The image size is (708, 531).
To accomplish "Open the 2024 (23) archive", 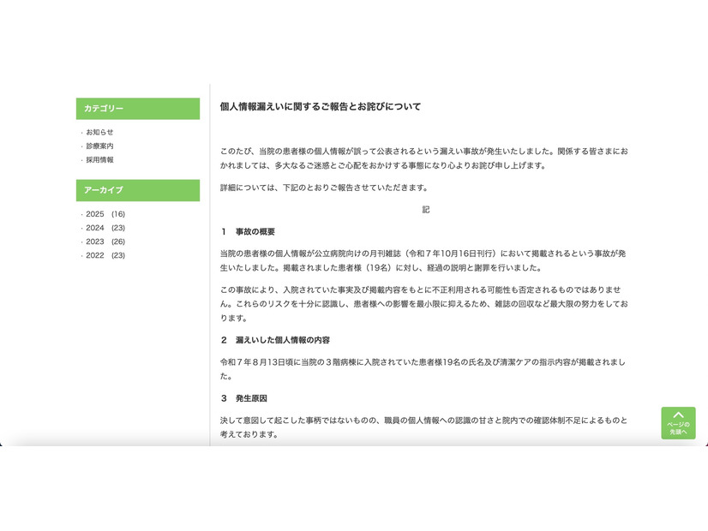I will pos(101,228).
